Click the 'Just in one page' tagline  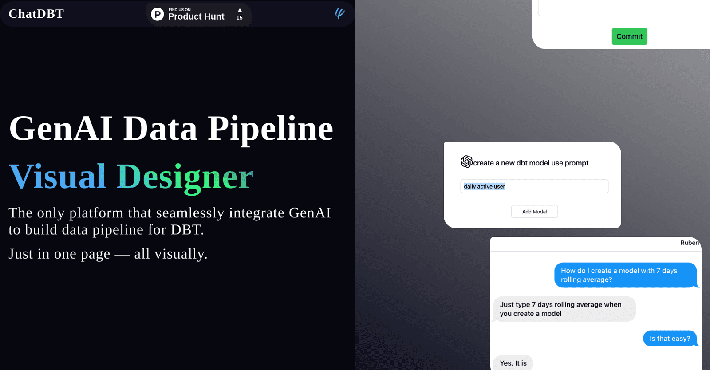click(108, 254)
